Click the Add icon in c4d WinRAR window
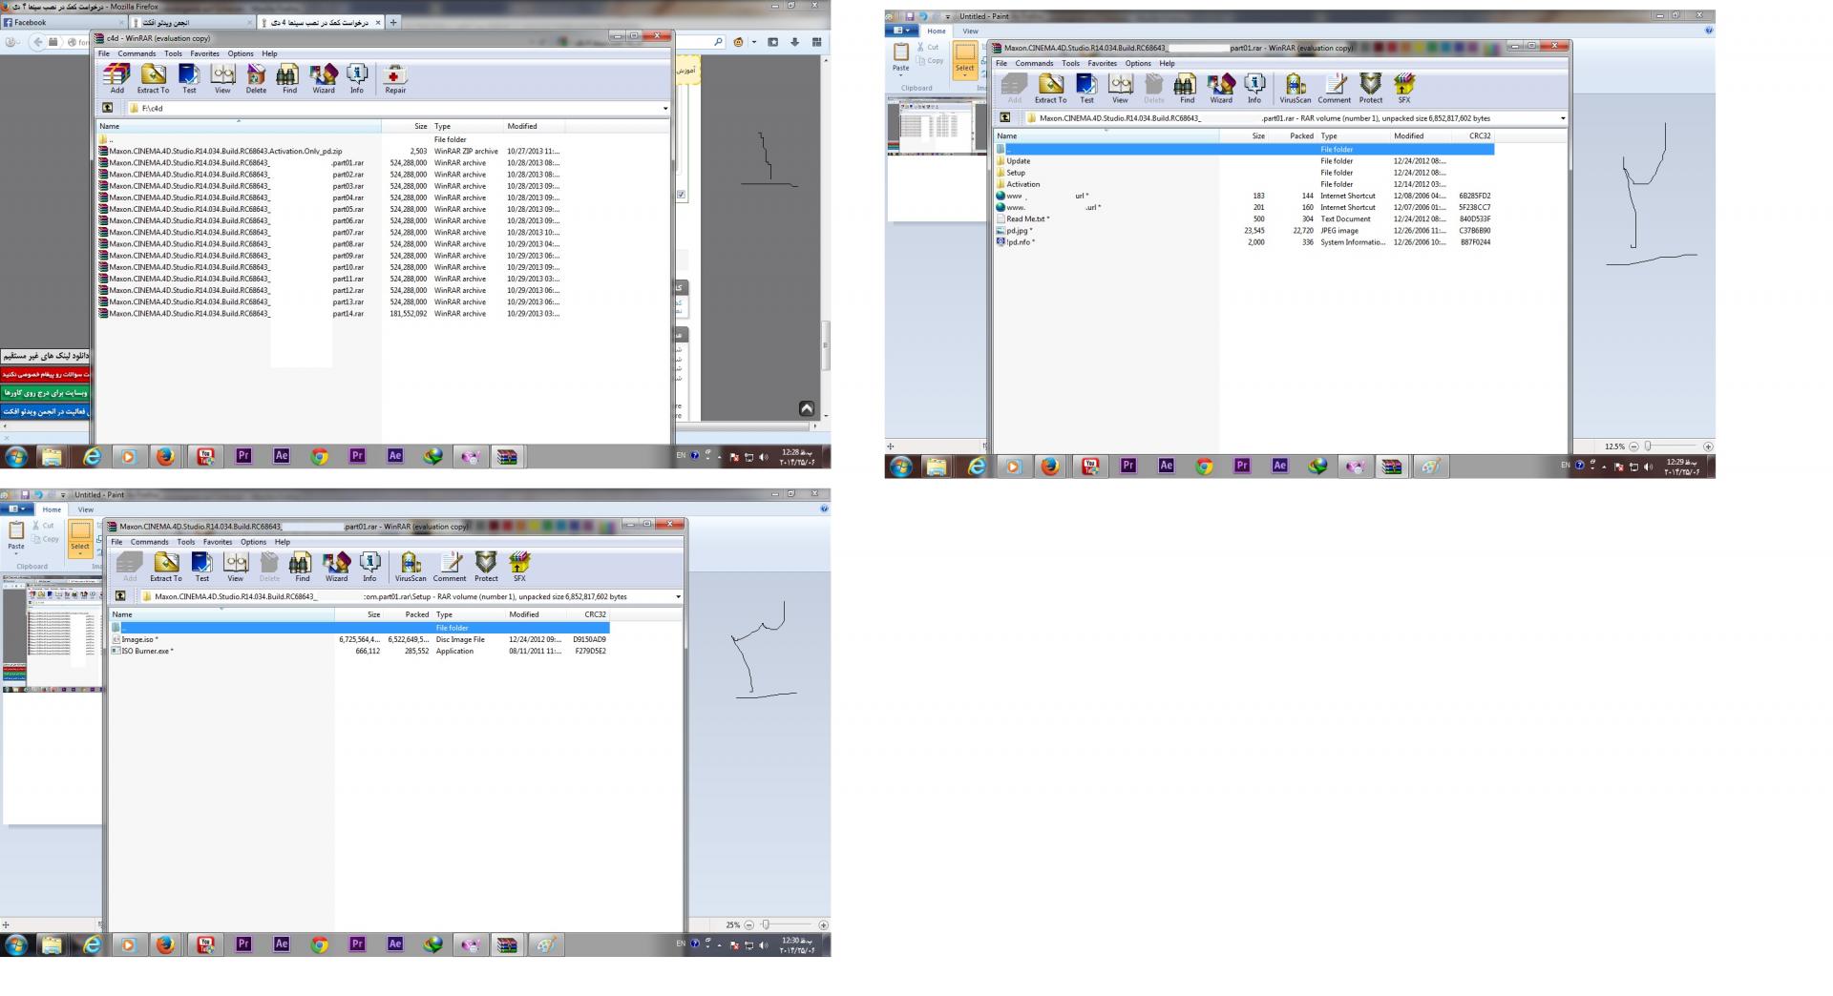 pos(116,78)
